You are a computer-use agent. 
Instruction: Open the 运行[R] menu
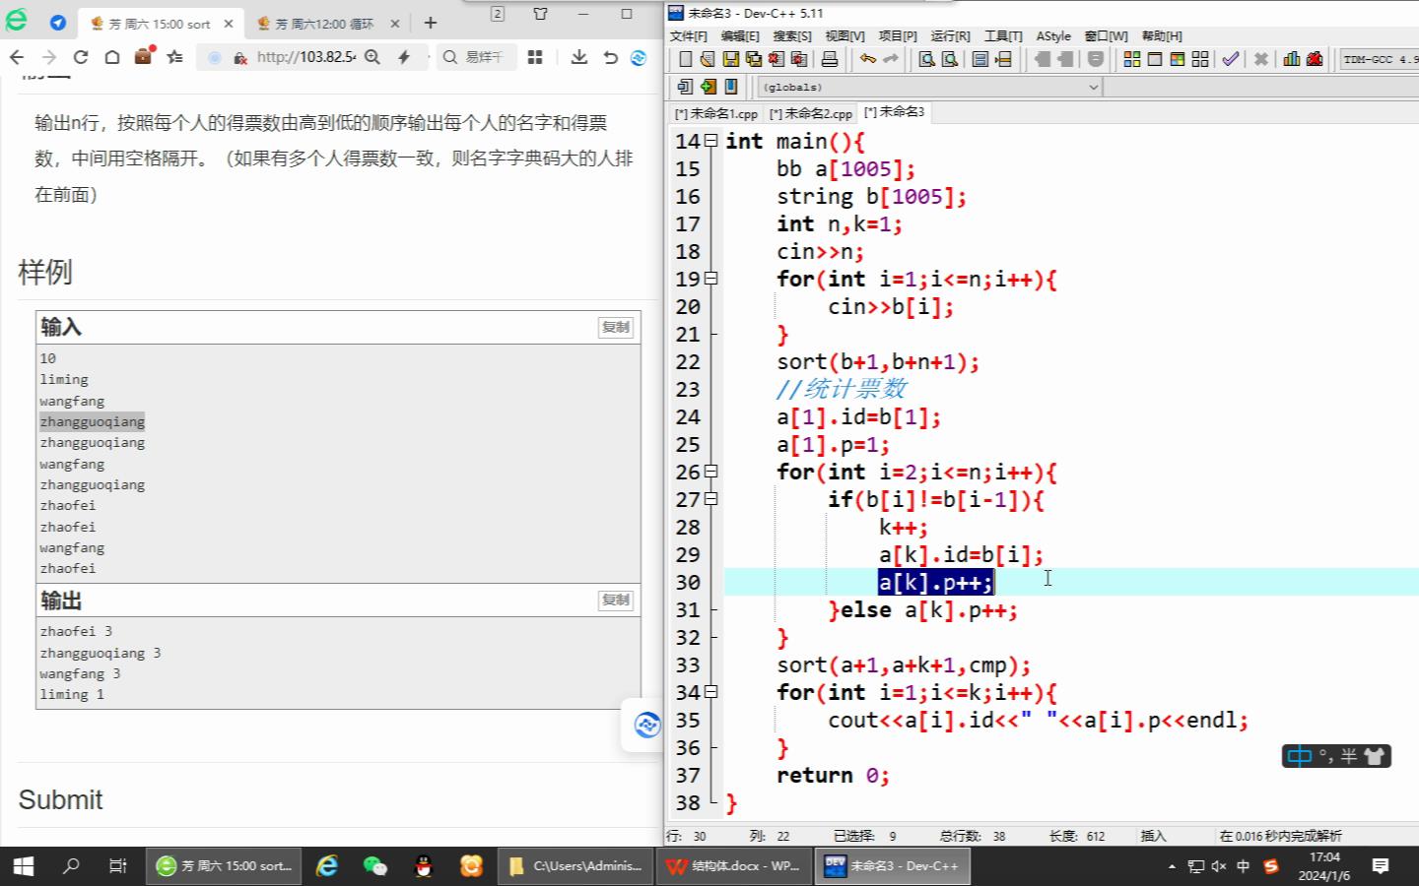point(950,35)
